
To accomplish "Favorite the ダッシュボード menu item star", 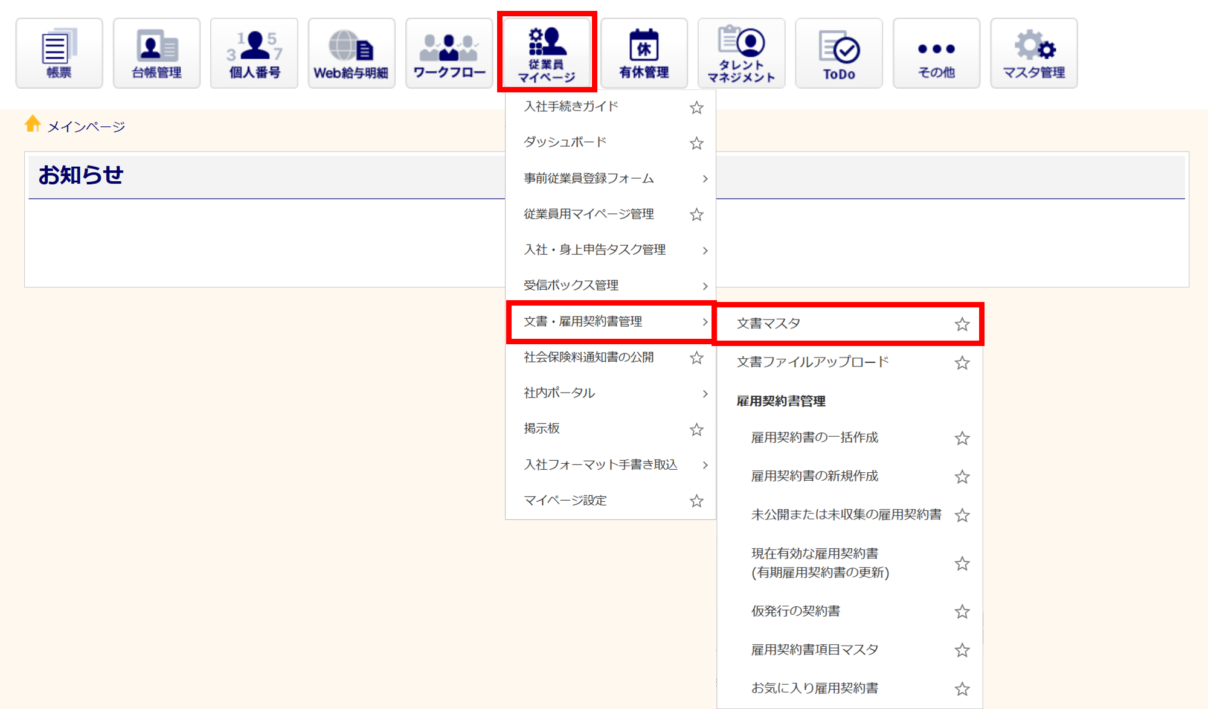I will [696, 143].
